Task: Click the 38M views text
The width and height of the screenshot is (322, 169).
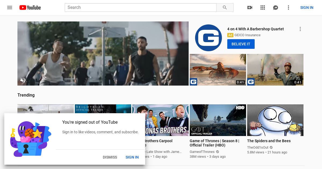Action: pyautogui.click(x=198, y=157)
